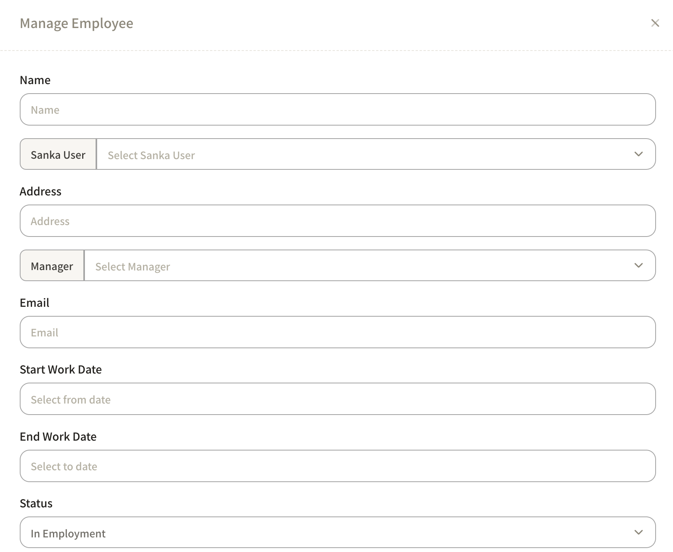Click the Status field label
This screenshot has height=552, width=673.
36,503
